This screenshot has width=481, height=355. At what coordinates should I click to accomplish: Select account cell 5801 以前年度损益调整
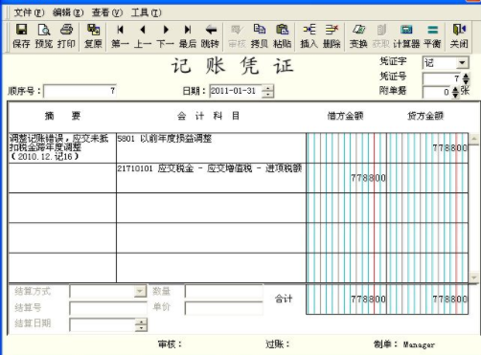(x=211, y=148)
